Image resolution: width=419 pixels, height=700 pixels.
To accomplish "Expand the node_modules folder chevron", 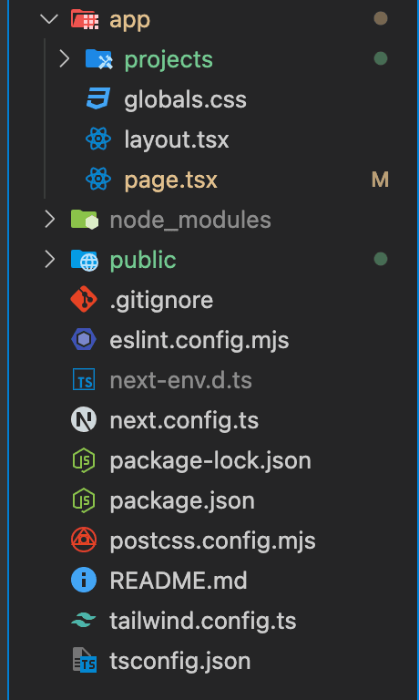I will click(49, 219).
